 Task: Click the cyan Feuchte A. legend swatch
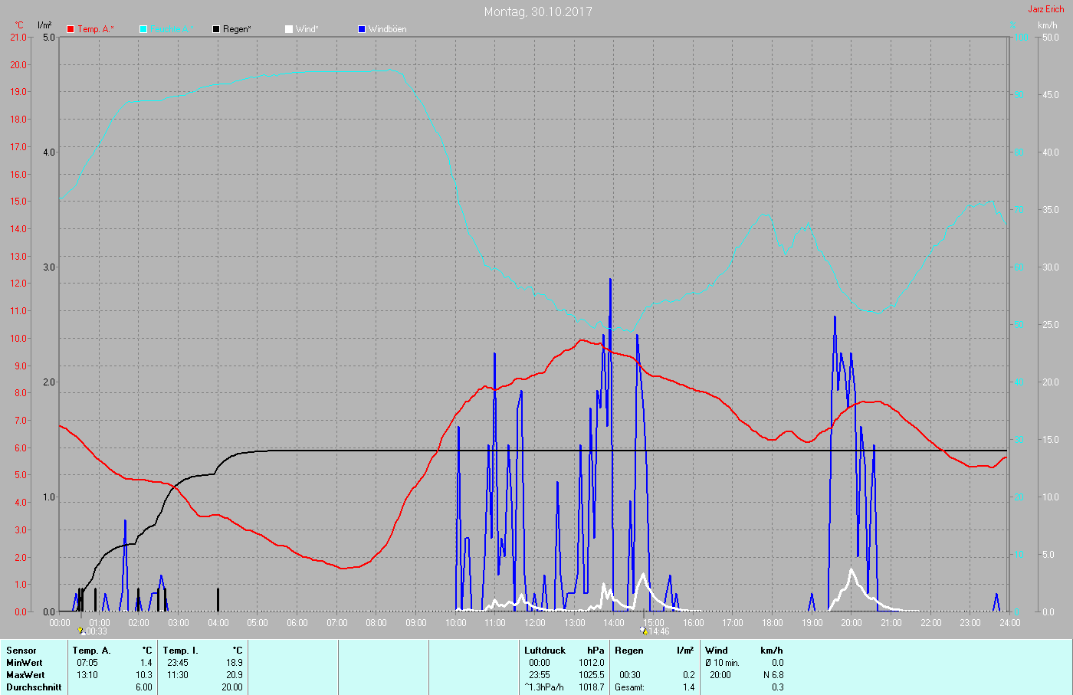143,29
